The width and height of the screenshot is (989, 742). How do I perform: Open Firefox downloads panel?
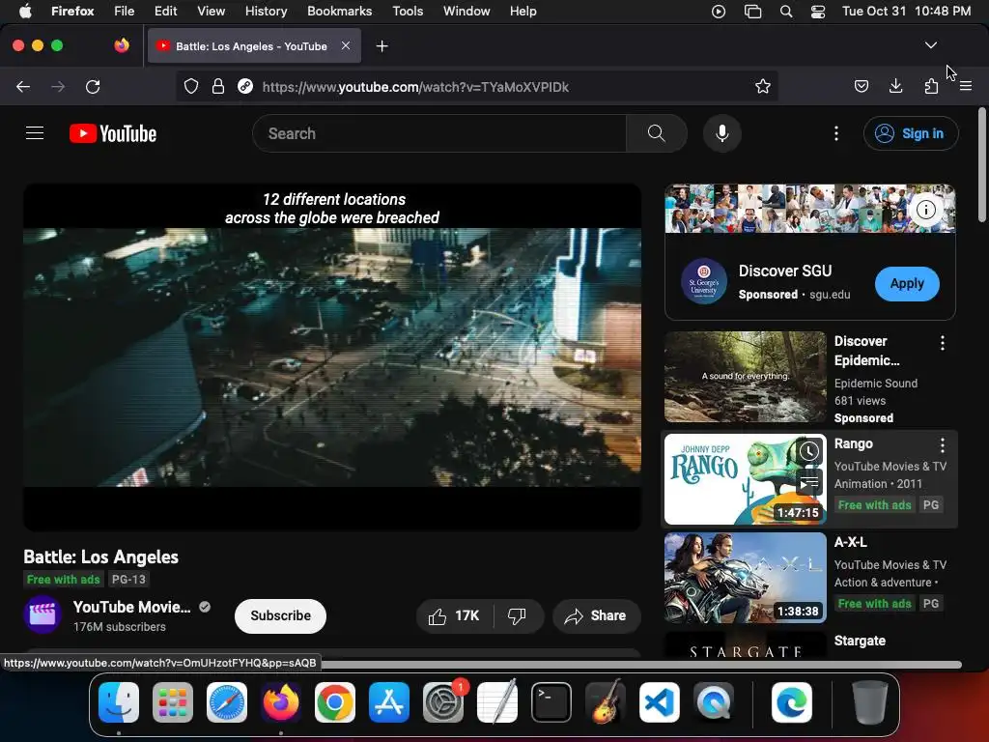(x=895, y=86)
